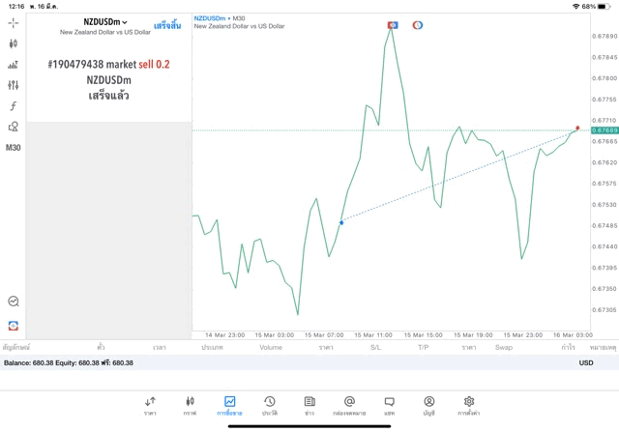The image size is (619, 432).
Task: Activate the crosshair tool in left sidebar
Action: click(x=13, y=23)
